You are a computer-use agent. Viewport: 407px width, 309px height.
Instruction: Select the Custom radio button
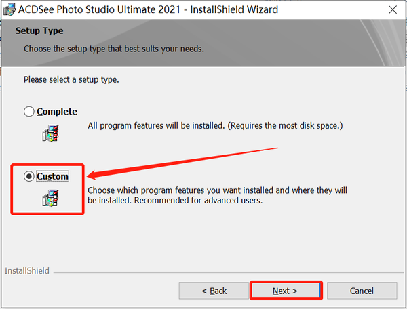(28, 176)
